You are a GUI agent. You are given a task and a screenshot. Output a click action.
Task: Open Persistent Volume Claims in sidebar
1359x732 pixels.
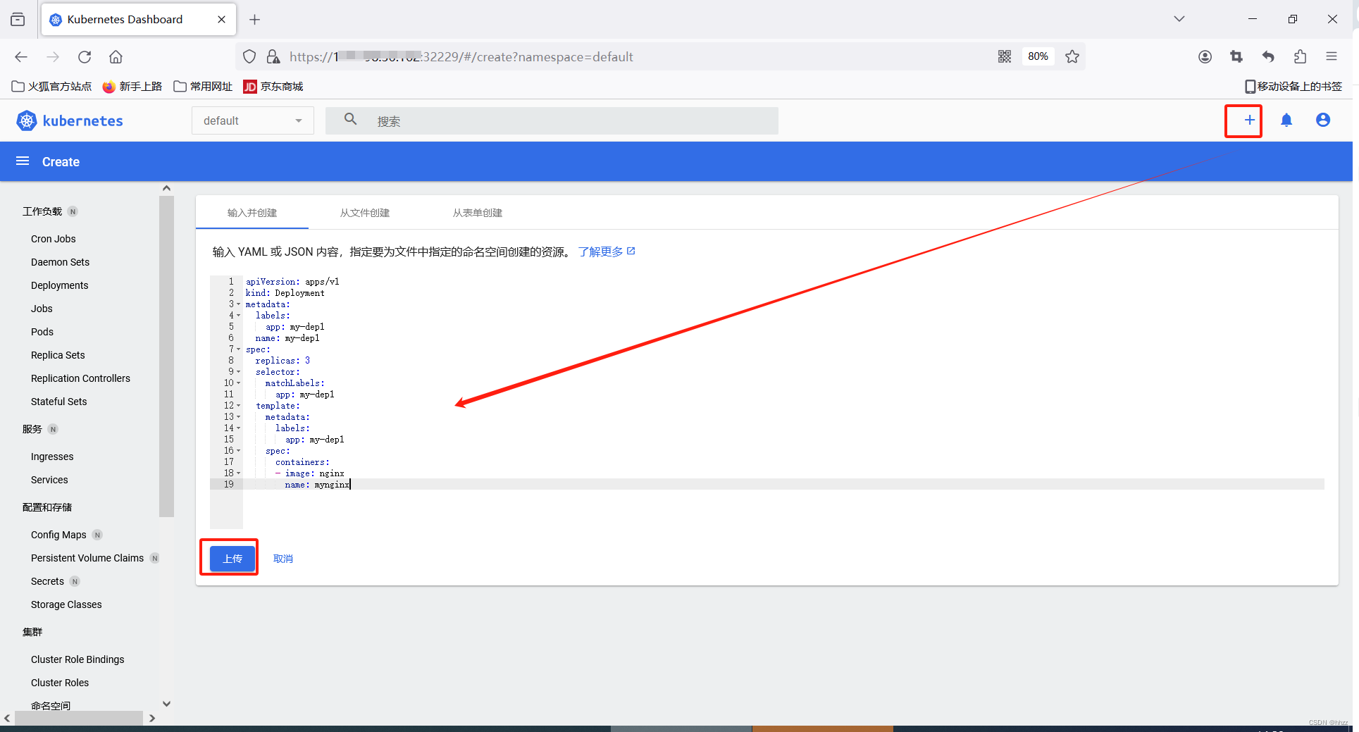coord(87,558)
